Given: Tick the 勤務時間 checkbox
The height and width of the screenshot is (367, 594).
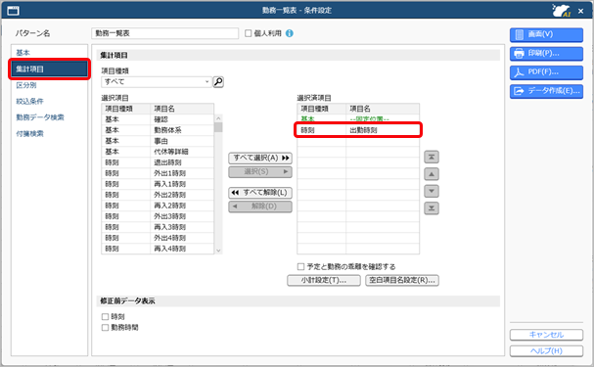Looking at the screenshot, I should [x=106, y=328].
